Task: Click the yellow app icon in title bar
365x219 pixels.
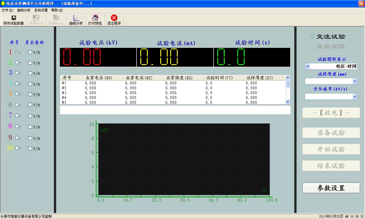Action: [3, 3]
